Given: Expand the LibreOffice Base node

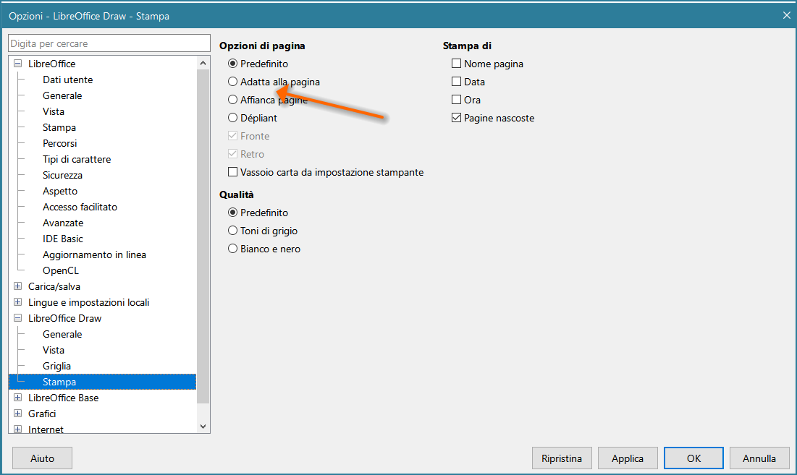Looking at the screenshot, I should click(x=18, y=398).
